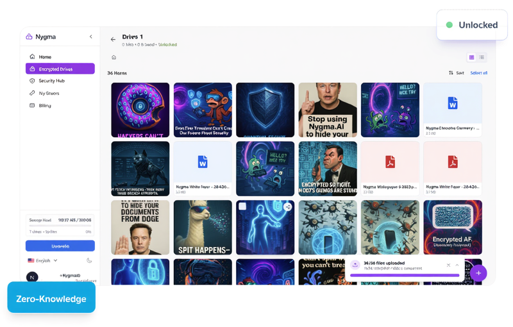Switch to grid view
The image size is (513, 327).
[471, 57]
